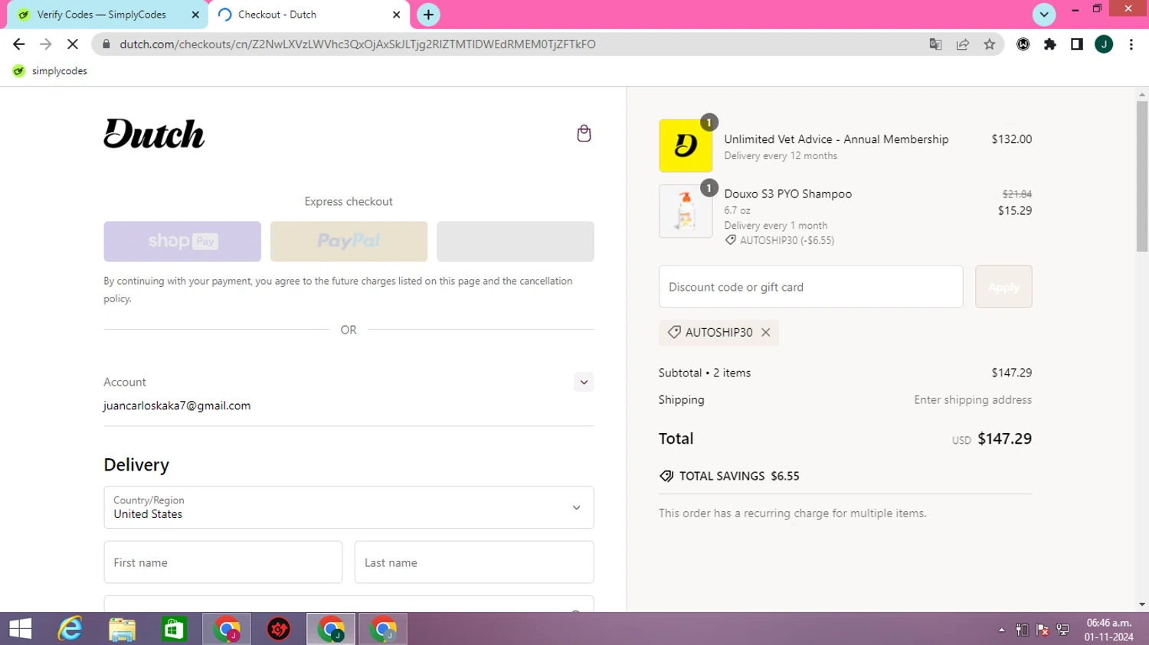The image size is (1149, 645).
Task: Open the browser extensions puzzle icon
Action: [1050, 44]
